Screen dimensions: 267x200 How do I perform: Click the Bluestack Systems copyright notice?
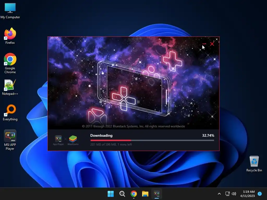tap(133, 126)
